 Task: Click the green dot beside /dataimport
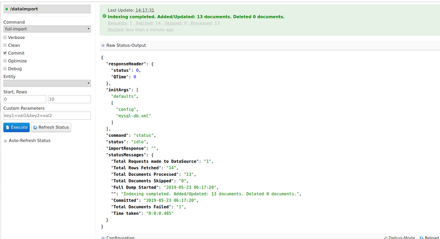[6, 9]
